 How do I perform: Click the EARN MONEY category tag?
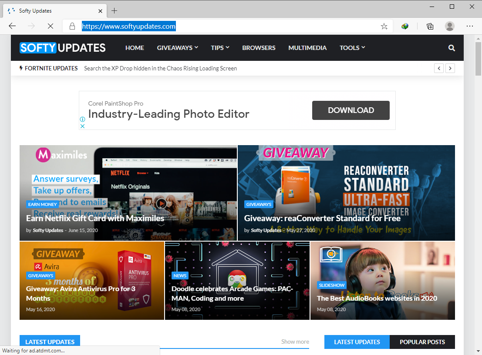click(x=42, y=204)
